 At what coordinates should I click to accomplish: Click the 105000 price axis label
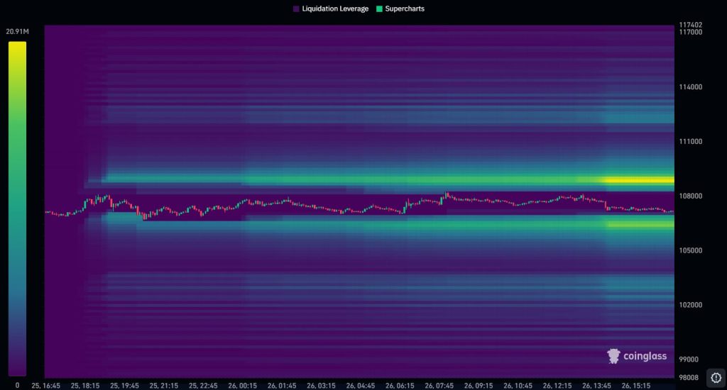(690, 251)
